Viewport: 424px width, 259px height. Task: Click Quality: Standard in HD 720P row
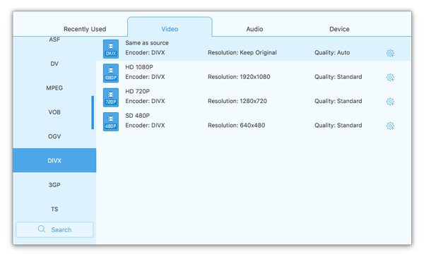tap(338, 101)
